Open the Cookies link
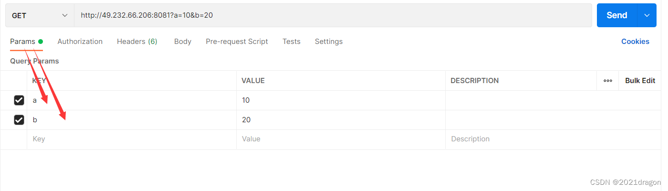668x191 pixels. (x=635, y=42)
